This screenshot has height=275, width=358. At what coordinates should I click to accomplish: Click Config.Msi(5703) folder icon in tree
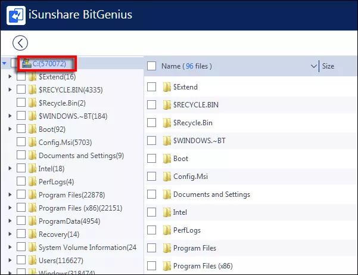[32, 143]
